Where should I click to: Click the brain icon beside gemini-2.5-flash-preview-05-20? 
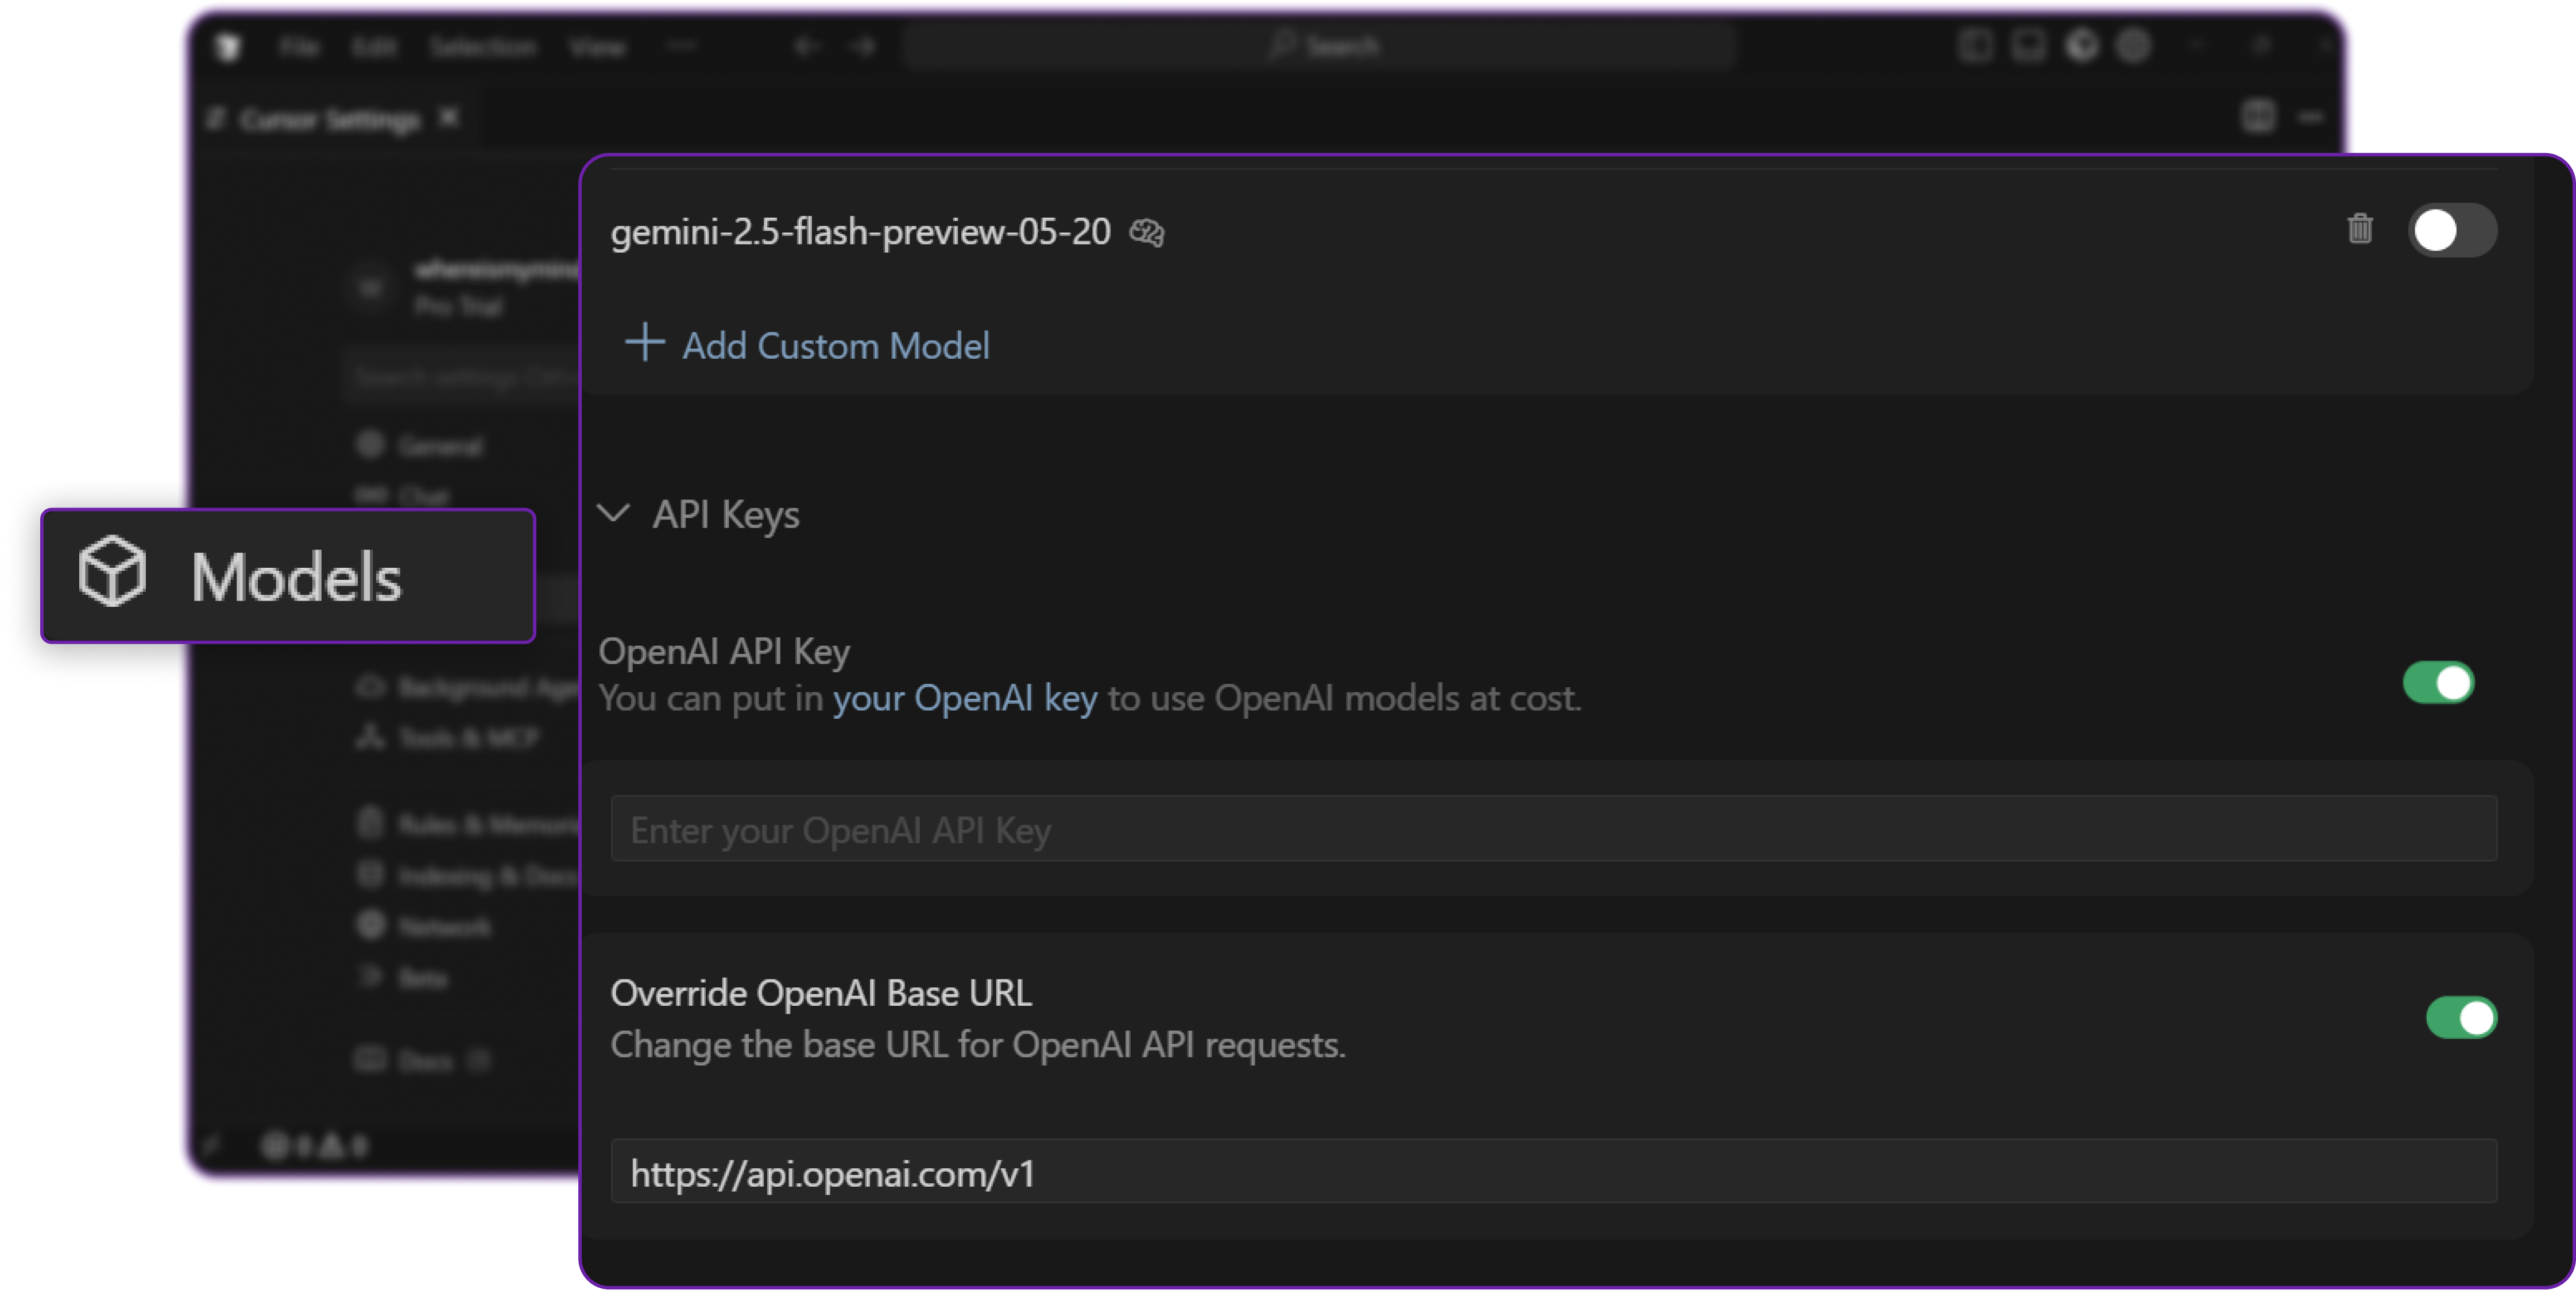tap(1147, 233)
